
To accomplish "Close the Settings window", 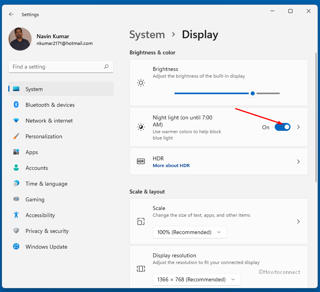I will pyautogui.click(x=309, y=11).
